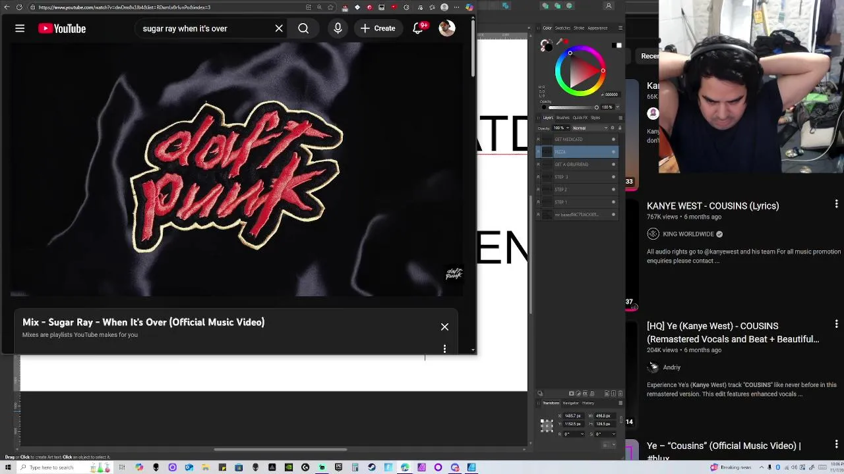The width and height of the screenshot is (844, 474).
Task: Click the browser back arrow
Action: [6, 7]
